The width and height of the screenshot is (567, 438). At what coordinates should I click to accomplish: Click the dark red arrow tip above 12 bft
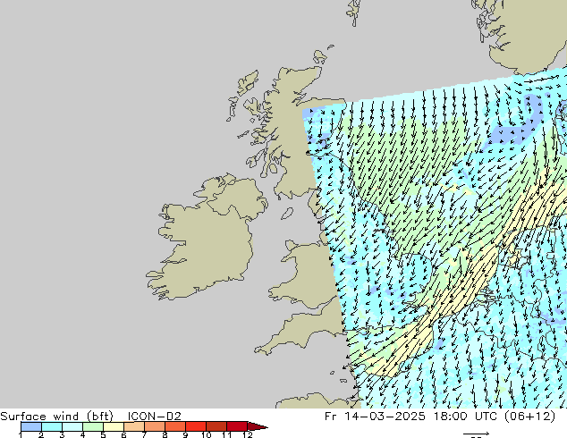(x=258, y=426)
